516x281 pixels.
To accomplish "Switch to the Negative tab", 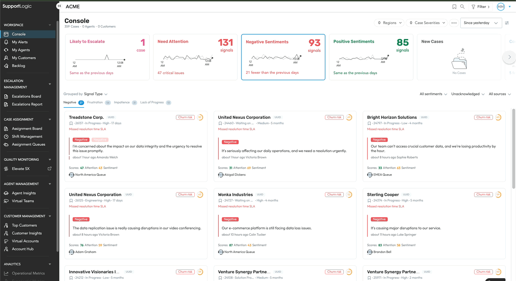I will coord(73,103).
